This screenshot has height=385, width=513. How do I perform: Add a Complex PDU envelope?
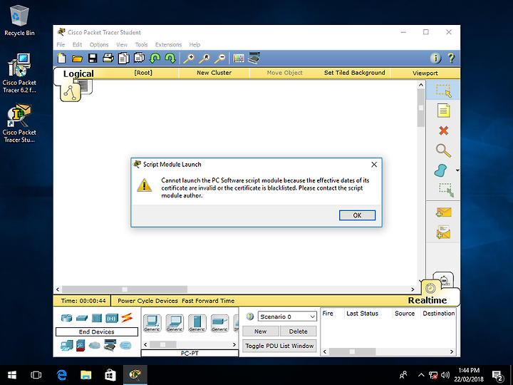click(444, 232)
